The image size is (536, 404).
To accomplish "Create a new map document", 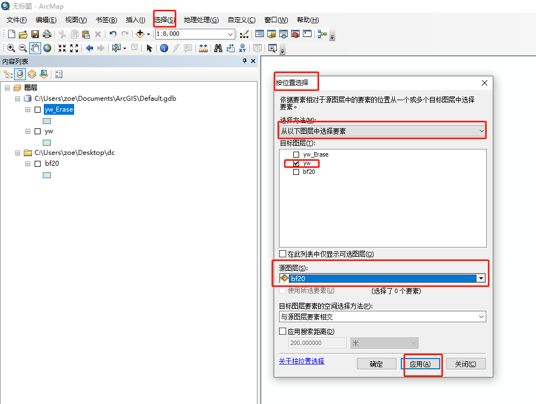I will (11, 34).
